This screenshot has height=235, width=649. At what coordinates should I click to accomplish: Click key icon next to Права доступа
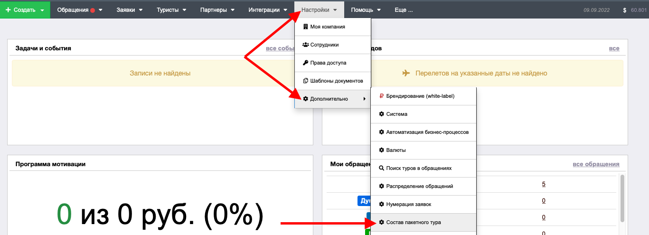tap(305, 63)
